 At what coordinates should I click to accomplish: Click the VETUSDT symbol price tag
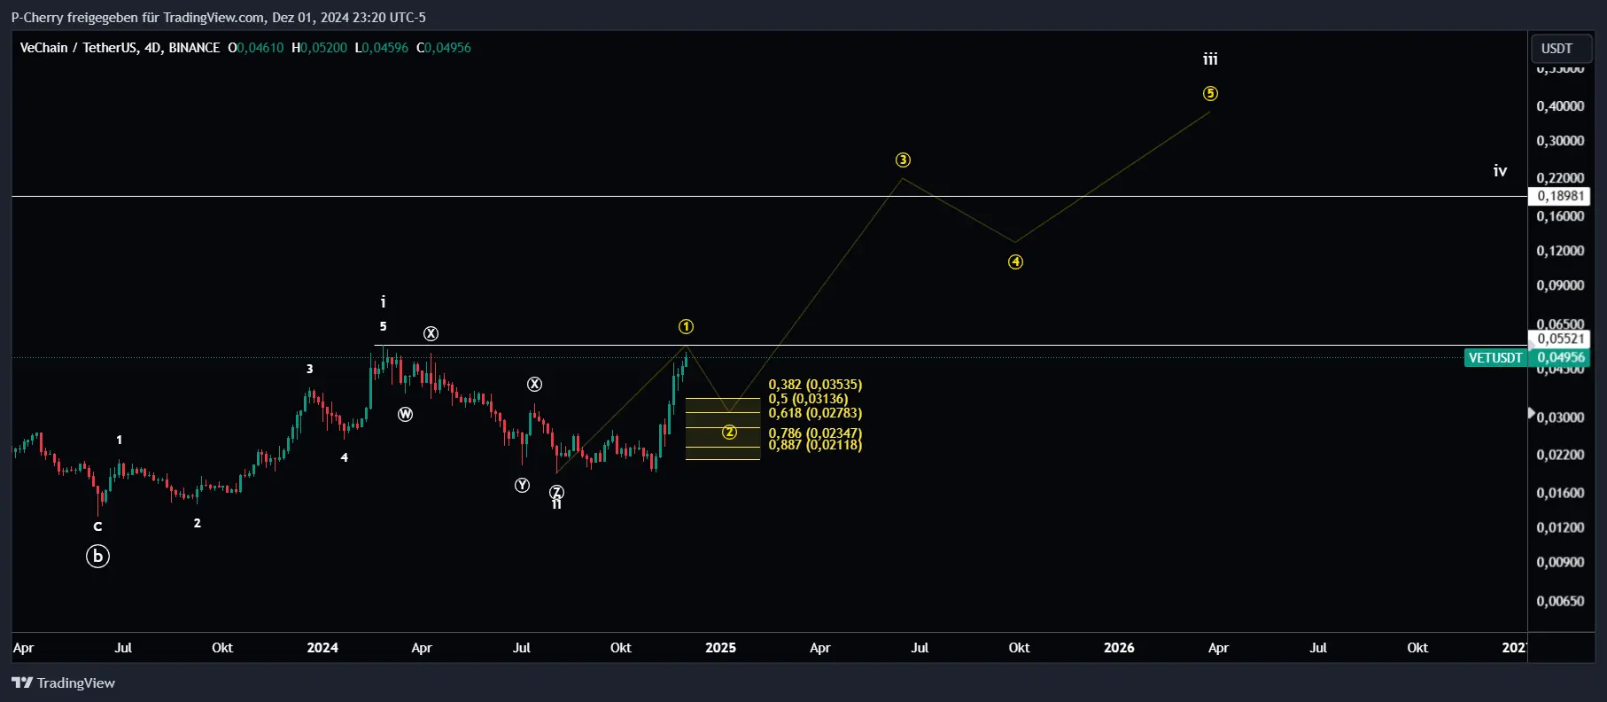pos(1495,358)
